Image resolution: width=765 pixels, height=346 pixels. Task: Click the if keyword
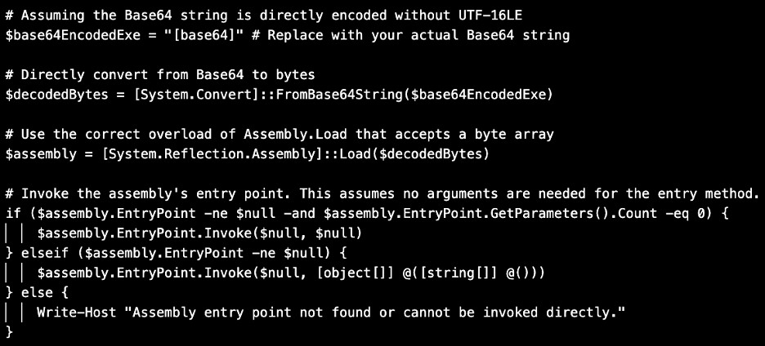pos(11,213)
